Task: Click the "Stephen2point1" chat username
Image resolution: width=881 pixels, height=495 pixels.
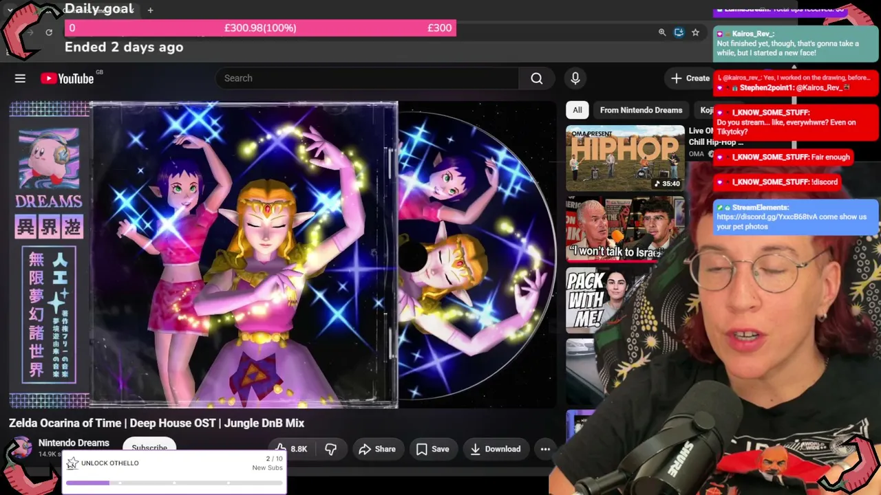Action: pyautogui.click(x=767, y=88)
